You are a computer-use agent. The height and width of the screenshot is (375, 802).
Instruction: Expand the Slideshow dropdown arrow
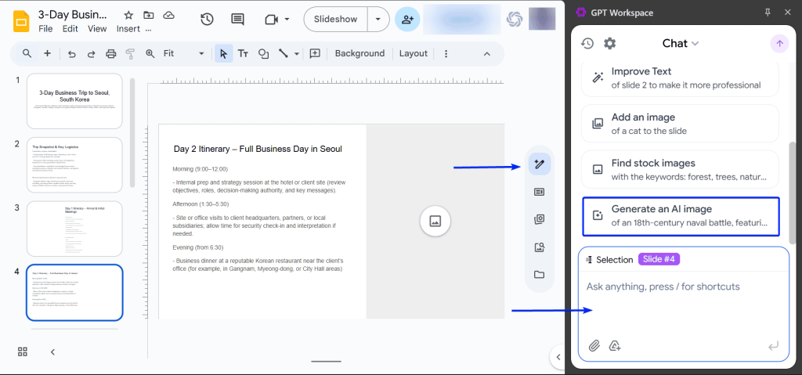pos(379,19)
